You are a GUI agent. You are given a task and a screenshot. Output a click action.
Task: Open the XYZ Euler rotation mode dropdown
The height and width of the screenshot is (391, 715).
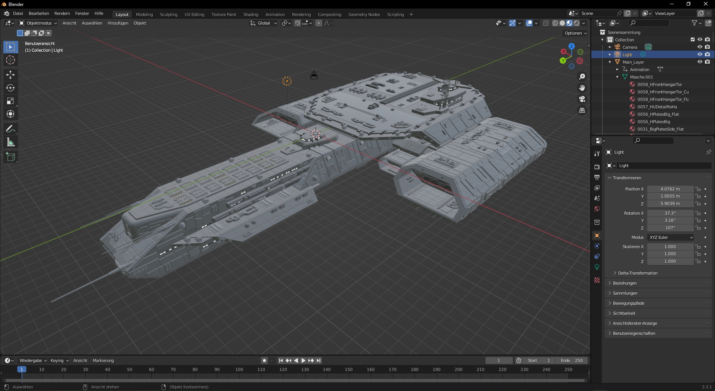[671, 237]
